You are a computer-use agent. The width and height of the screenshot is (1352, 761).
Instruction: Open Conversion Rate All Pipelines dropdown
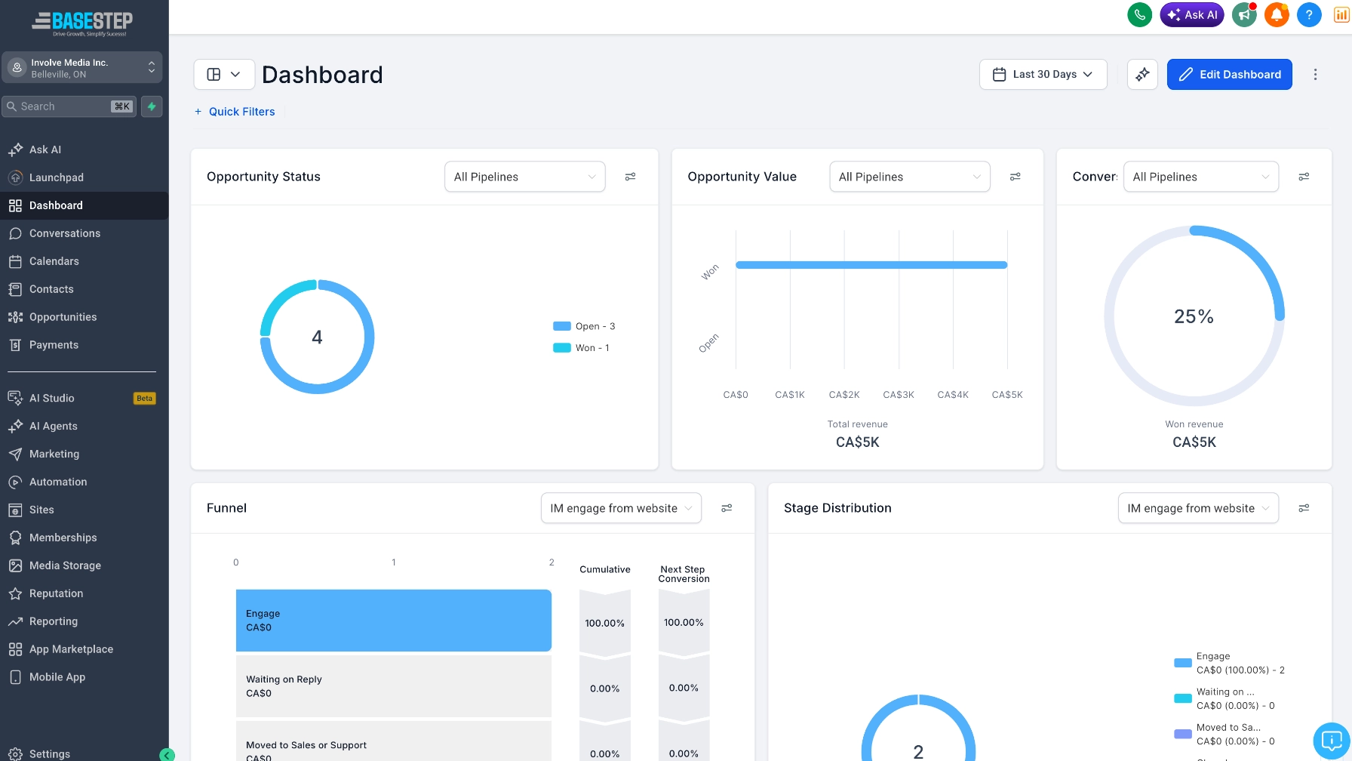pyautogui.click(x=1200, y=177)
